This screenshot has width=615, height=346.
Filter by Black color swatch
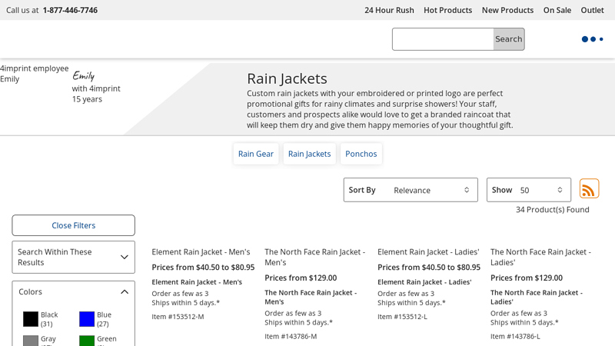[x=31, y=319]
